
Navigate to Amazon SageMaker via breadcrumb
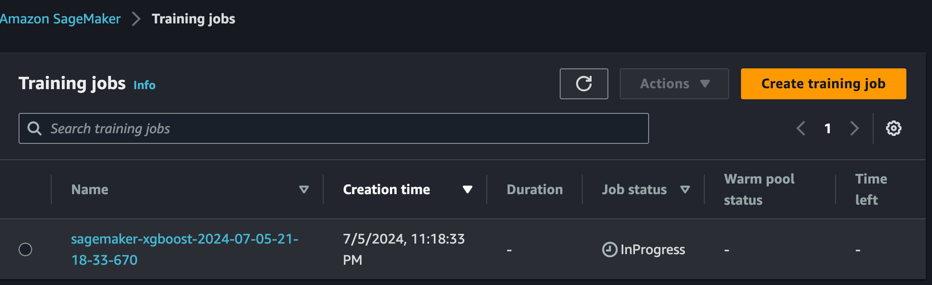tap(60, 19)
